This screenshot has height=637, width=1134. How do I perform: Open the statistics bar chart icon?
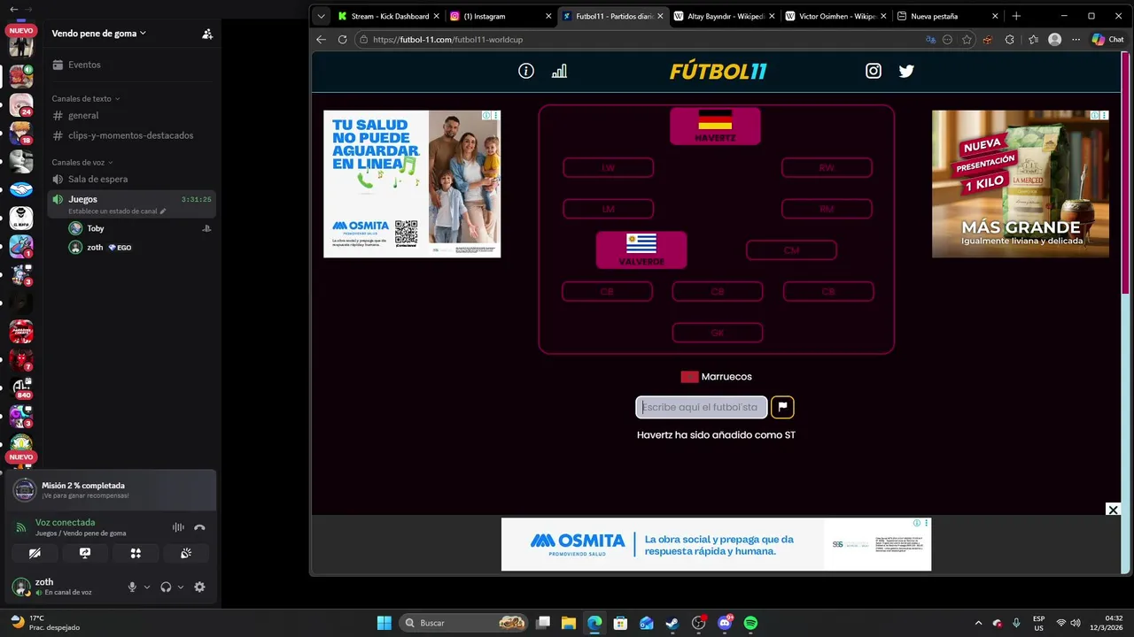[x=559, y=71]
